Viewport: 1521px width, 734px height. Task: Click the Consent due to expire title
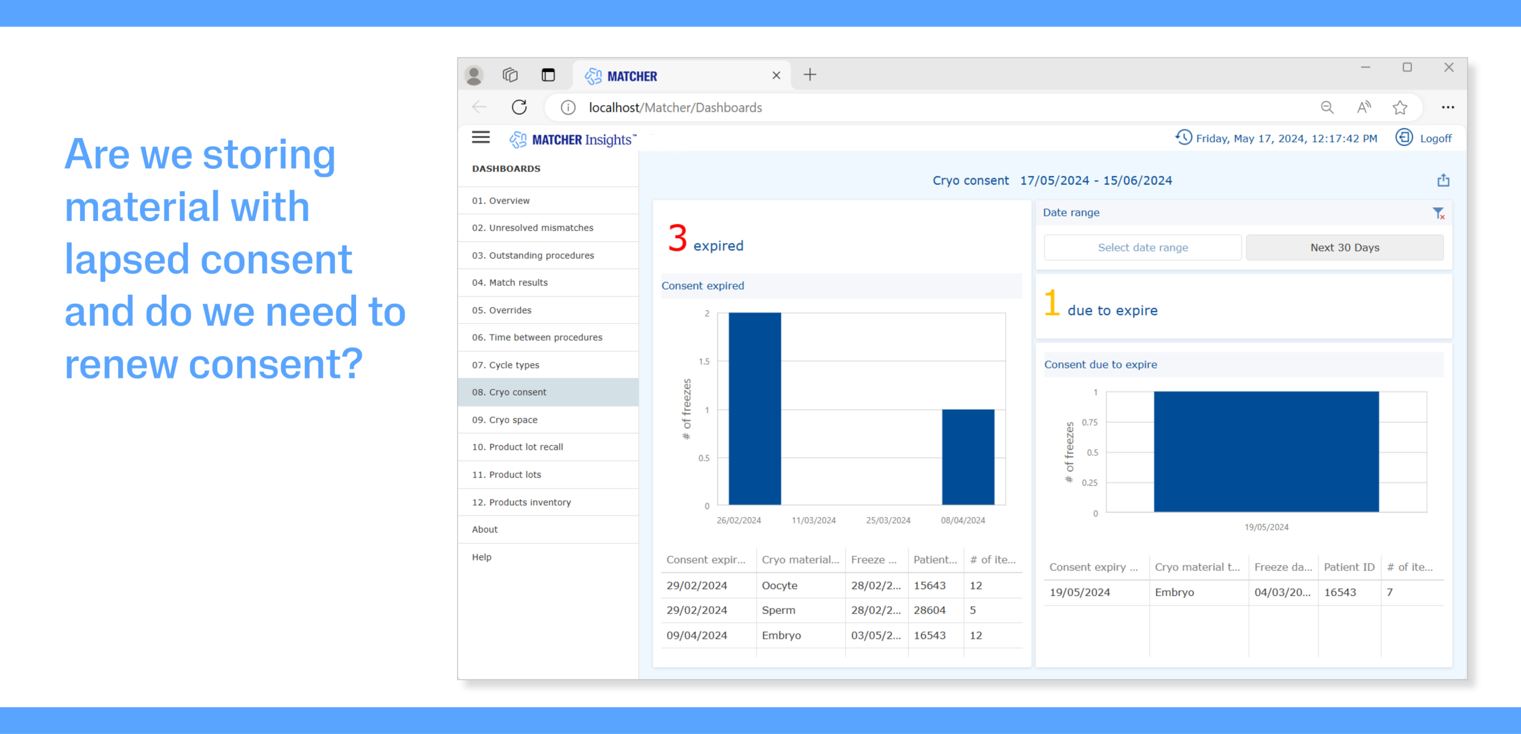pyautogui.click(x=1100, y=365)
